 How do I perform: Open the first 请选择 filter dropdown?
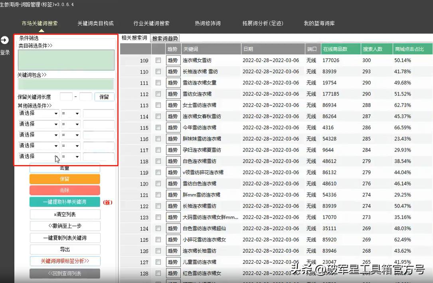point(38,113)
